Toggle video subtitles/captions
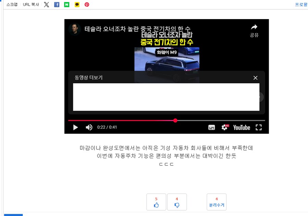The width and height of the screenshot is (308, 216). (x=211, y=128)
